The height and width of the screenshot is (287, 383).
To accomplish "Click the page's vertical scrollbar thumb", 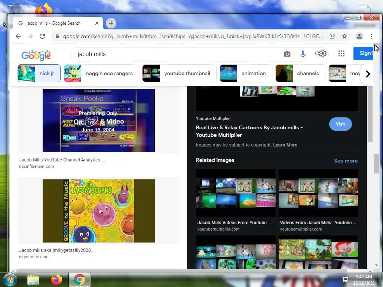I will point(376,164).
